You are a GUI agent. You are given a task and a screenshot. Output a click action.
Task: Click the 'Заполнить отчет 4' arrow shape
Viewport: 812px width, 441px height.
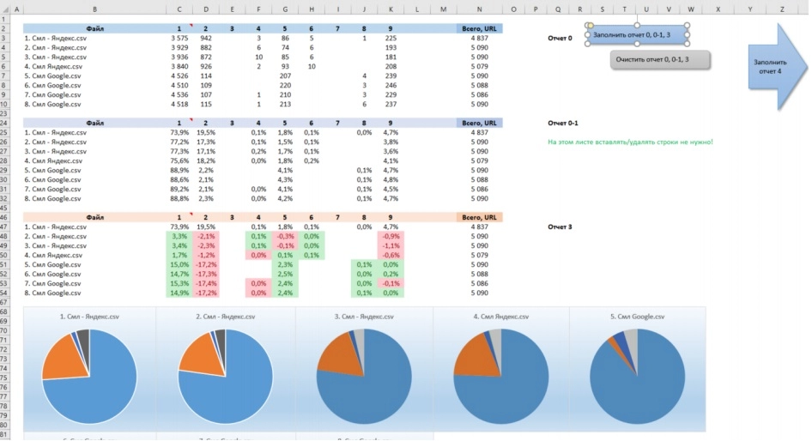tap(777, 67)
